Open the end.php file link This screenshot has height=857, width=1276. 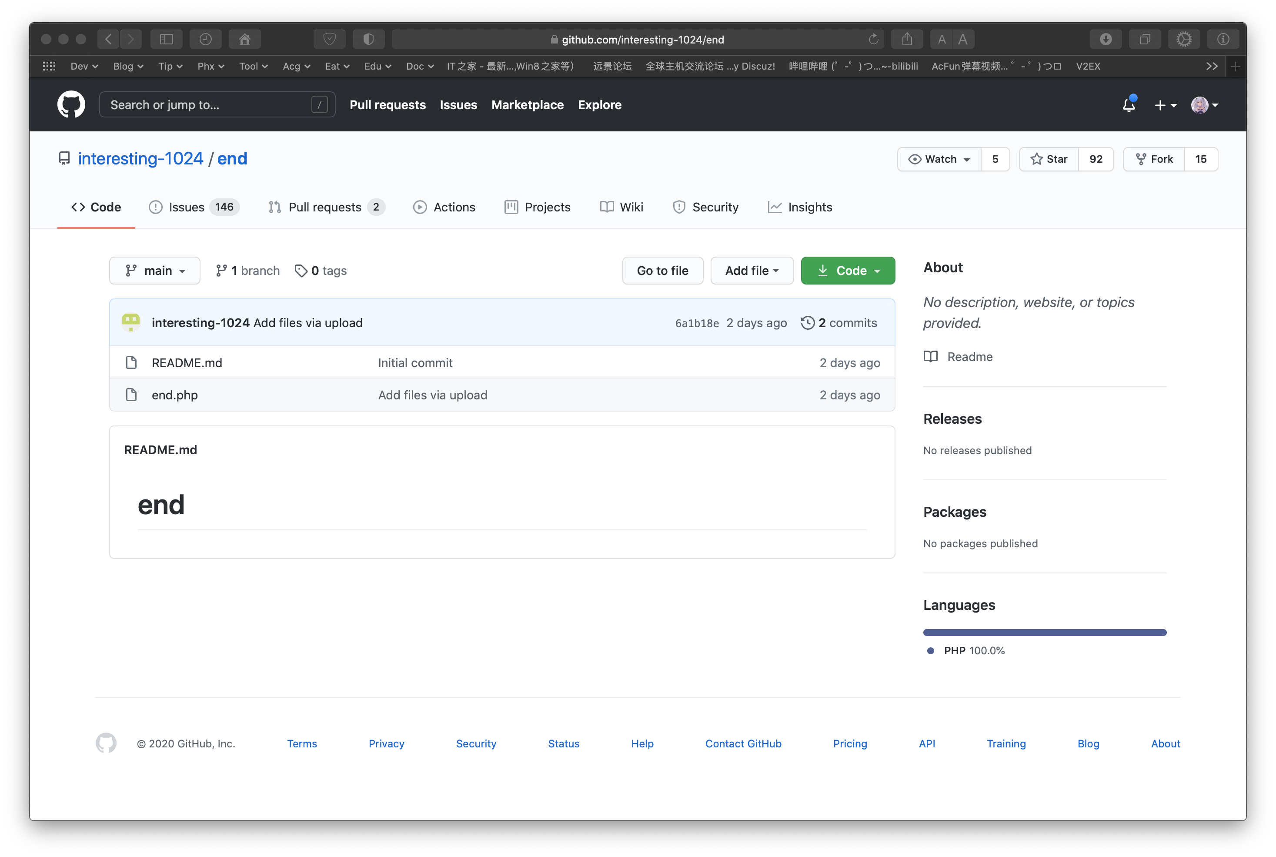click(x=175, y=395)
